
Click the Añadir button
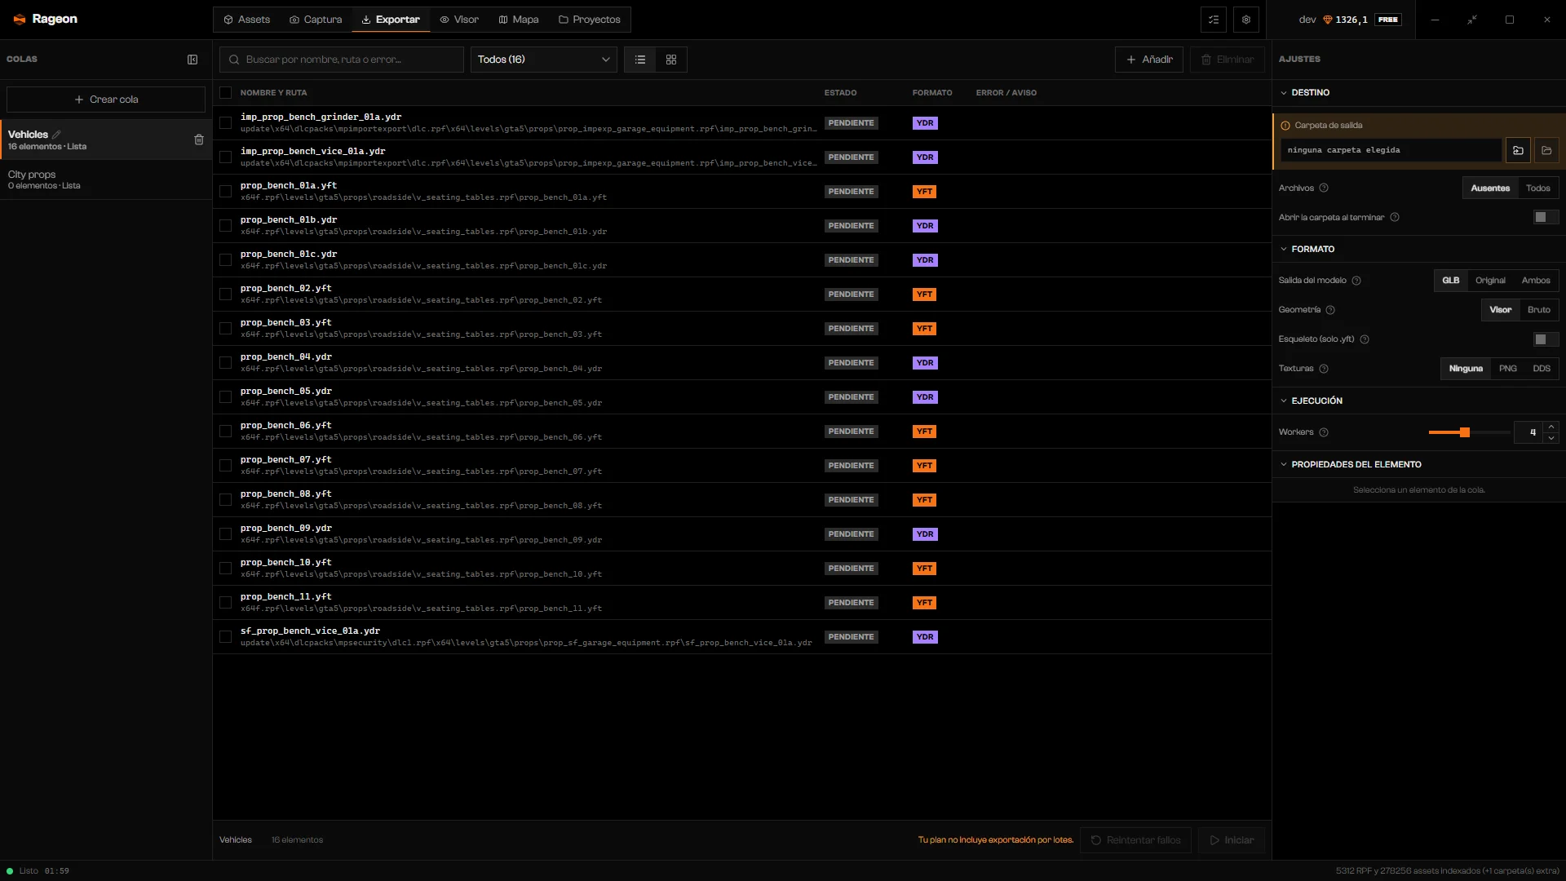[1148, 60]
